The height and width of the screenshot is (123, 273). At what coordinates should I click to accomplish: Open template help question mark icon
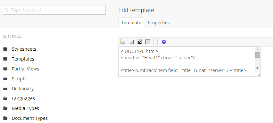[164, 42]
